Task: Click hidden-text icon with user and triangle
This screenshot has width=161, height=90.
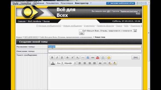Action: 115,63
